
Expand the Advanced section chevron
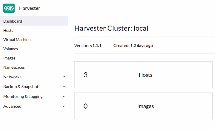click(x=64, y=106)
